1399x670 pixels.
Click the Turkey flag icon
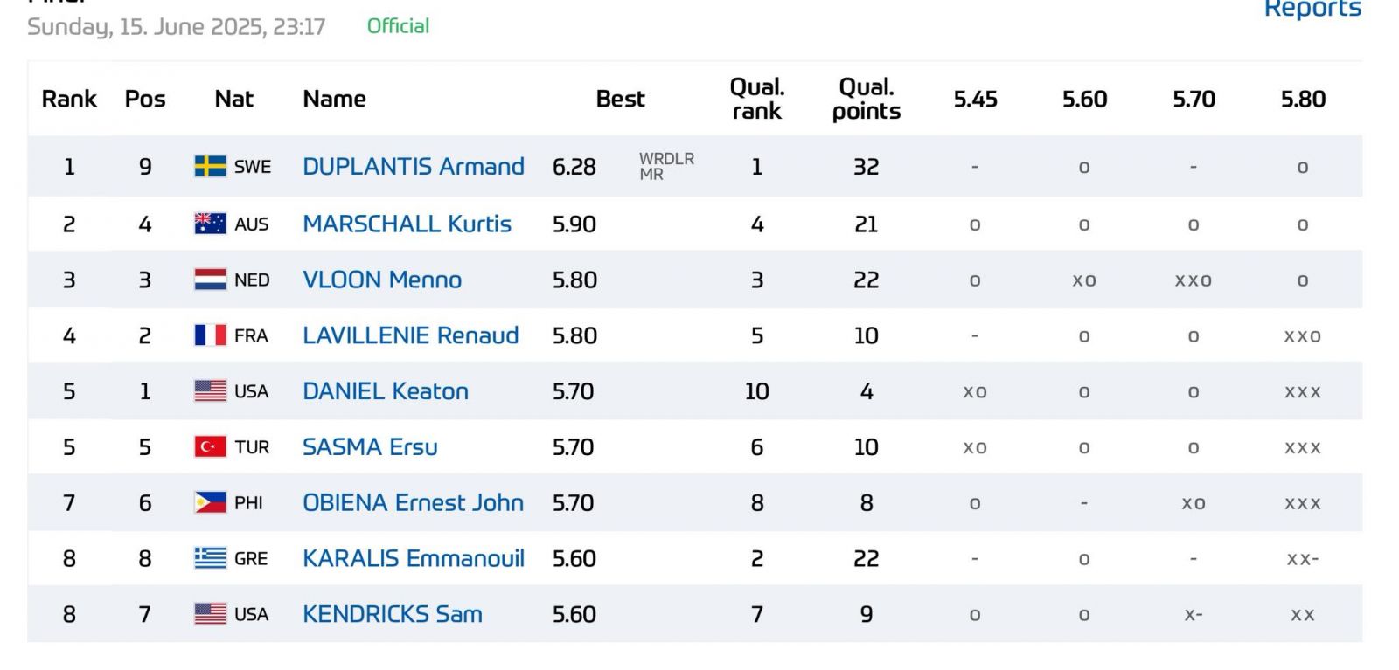(210, 447)
